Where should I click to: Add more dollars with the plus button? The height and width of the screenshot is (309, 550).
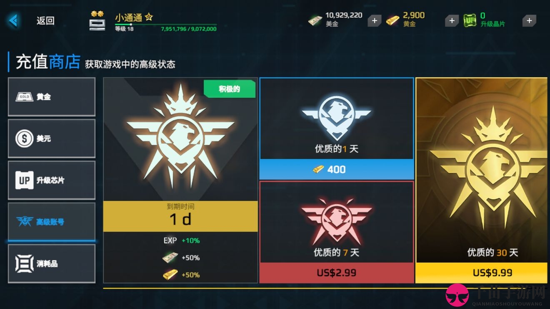(x=374, y=20)
